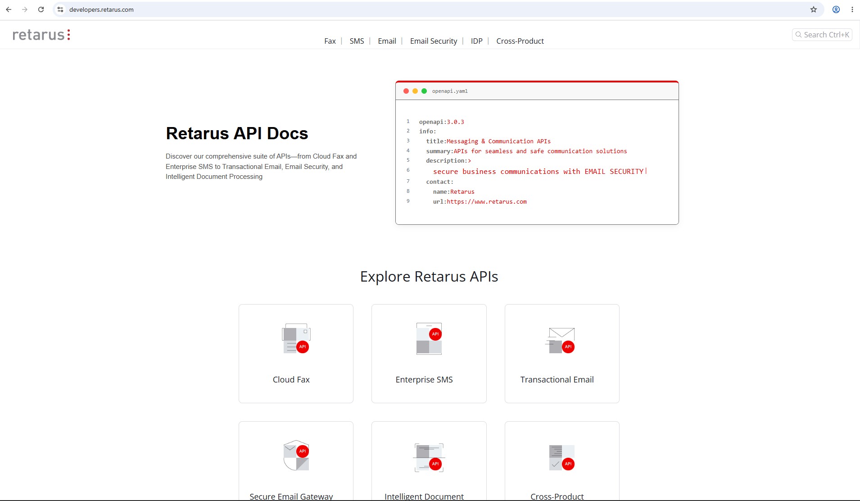This screenshot has width=860, height=501.
Task: Click the Secure Email Gateway shield icon
Action: tap(296, 455)
